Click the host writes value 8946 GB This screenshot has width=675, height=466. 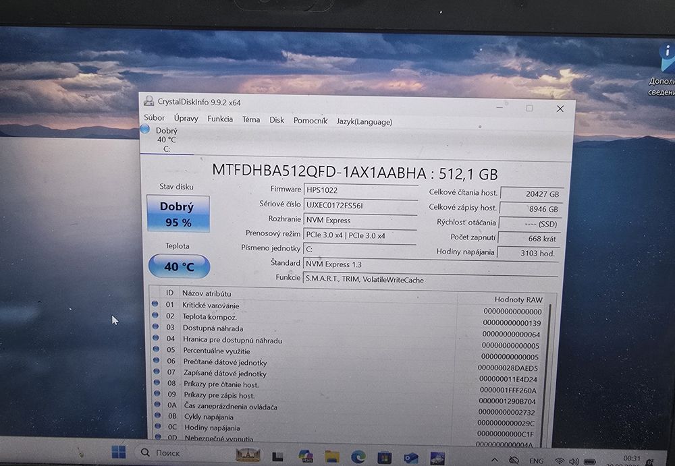pos(531,209)
